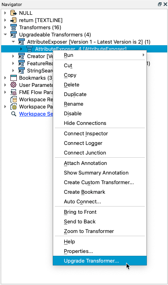Click the Workspace Search magnifier icon
Screen dimensions: 168x285
[x=14, y=114]
